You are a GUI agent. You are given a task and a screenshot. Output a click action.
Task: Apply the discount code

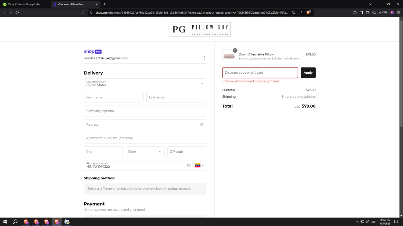[308, 73]
